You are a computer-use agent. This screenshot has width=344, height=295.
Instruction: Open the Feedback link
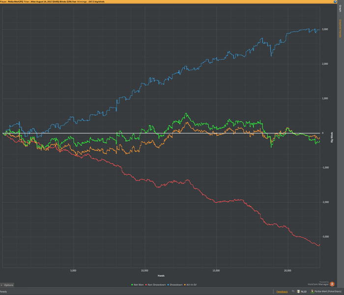(x=282, y=292)
